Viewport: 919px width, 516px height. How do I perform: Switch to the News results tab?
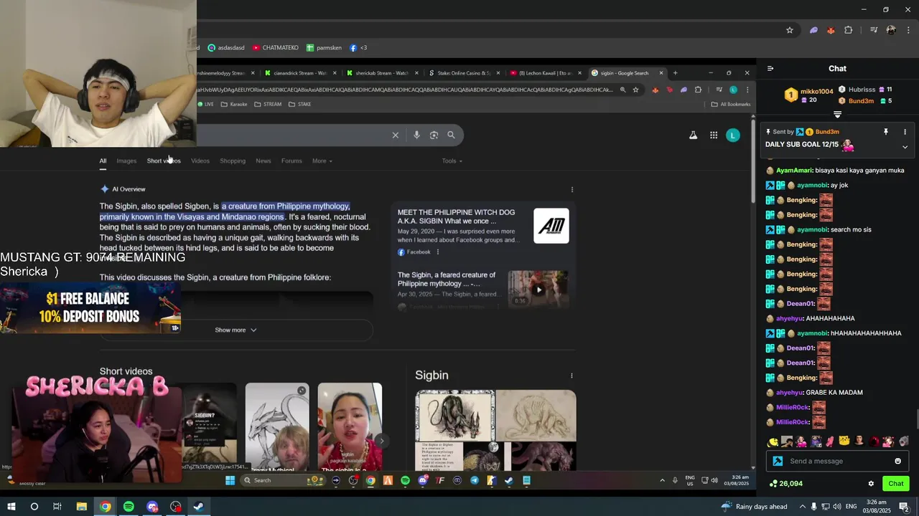pyautogui.click(x=263, y=161)
